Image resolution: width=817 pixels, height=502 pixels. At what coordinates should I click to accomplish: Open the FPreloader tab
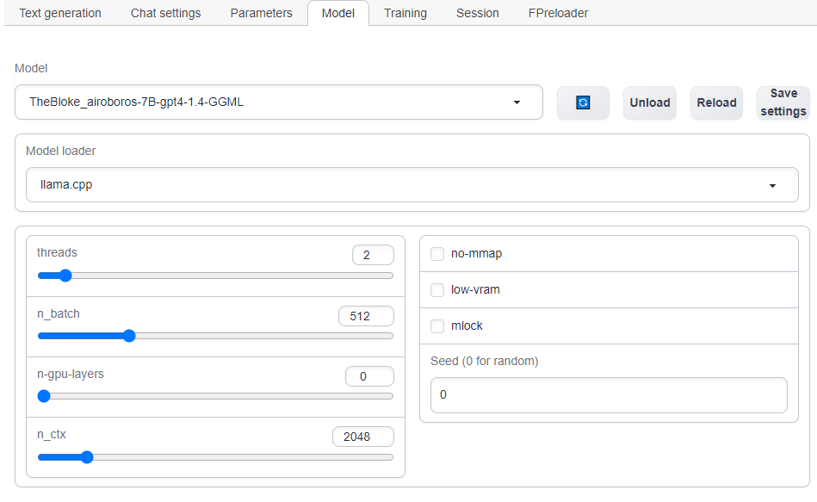tap(558, 13)
